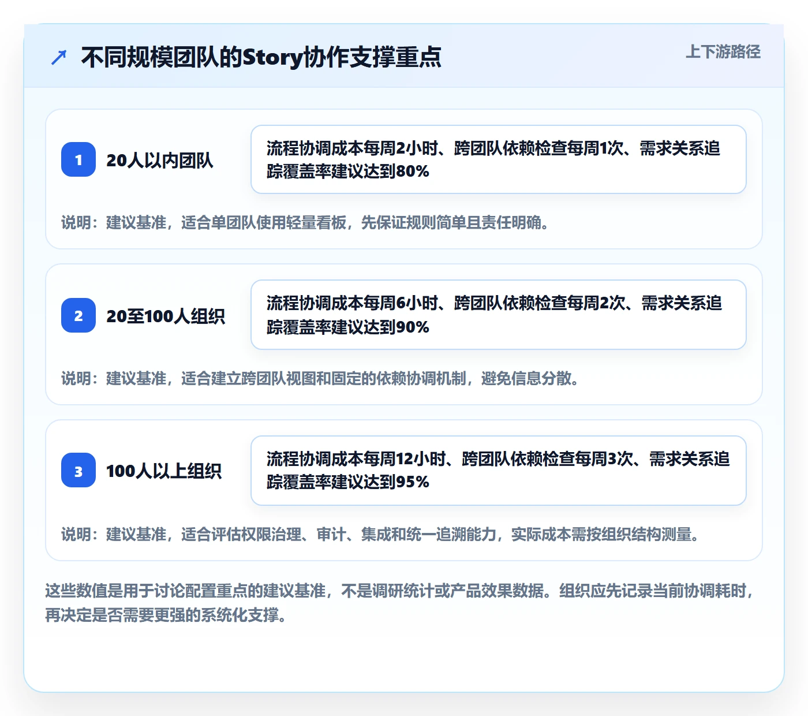This screenshot has height=716, width=808.
Task: Click the box recommending 95% coverage
Action: [x=499, y=471]
